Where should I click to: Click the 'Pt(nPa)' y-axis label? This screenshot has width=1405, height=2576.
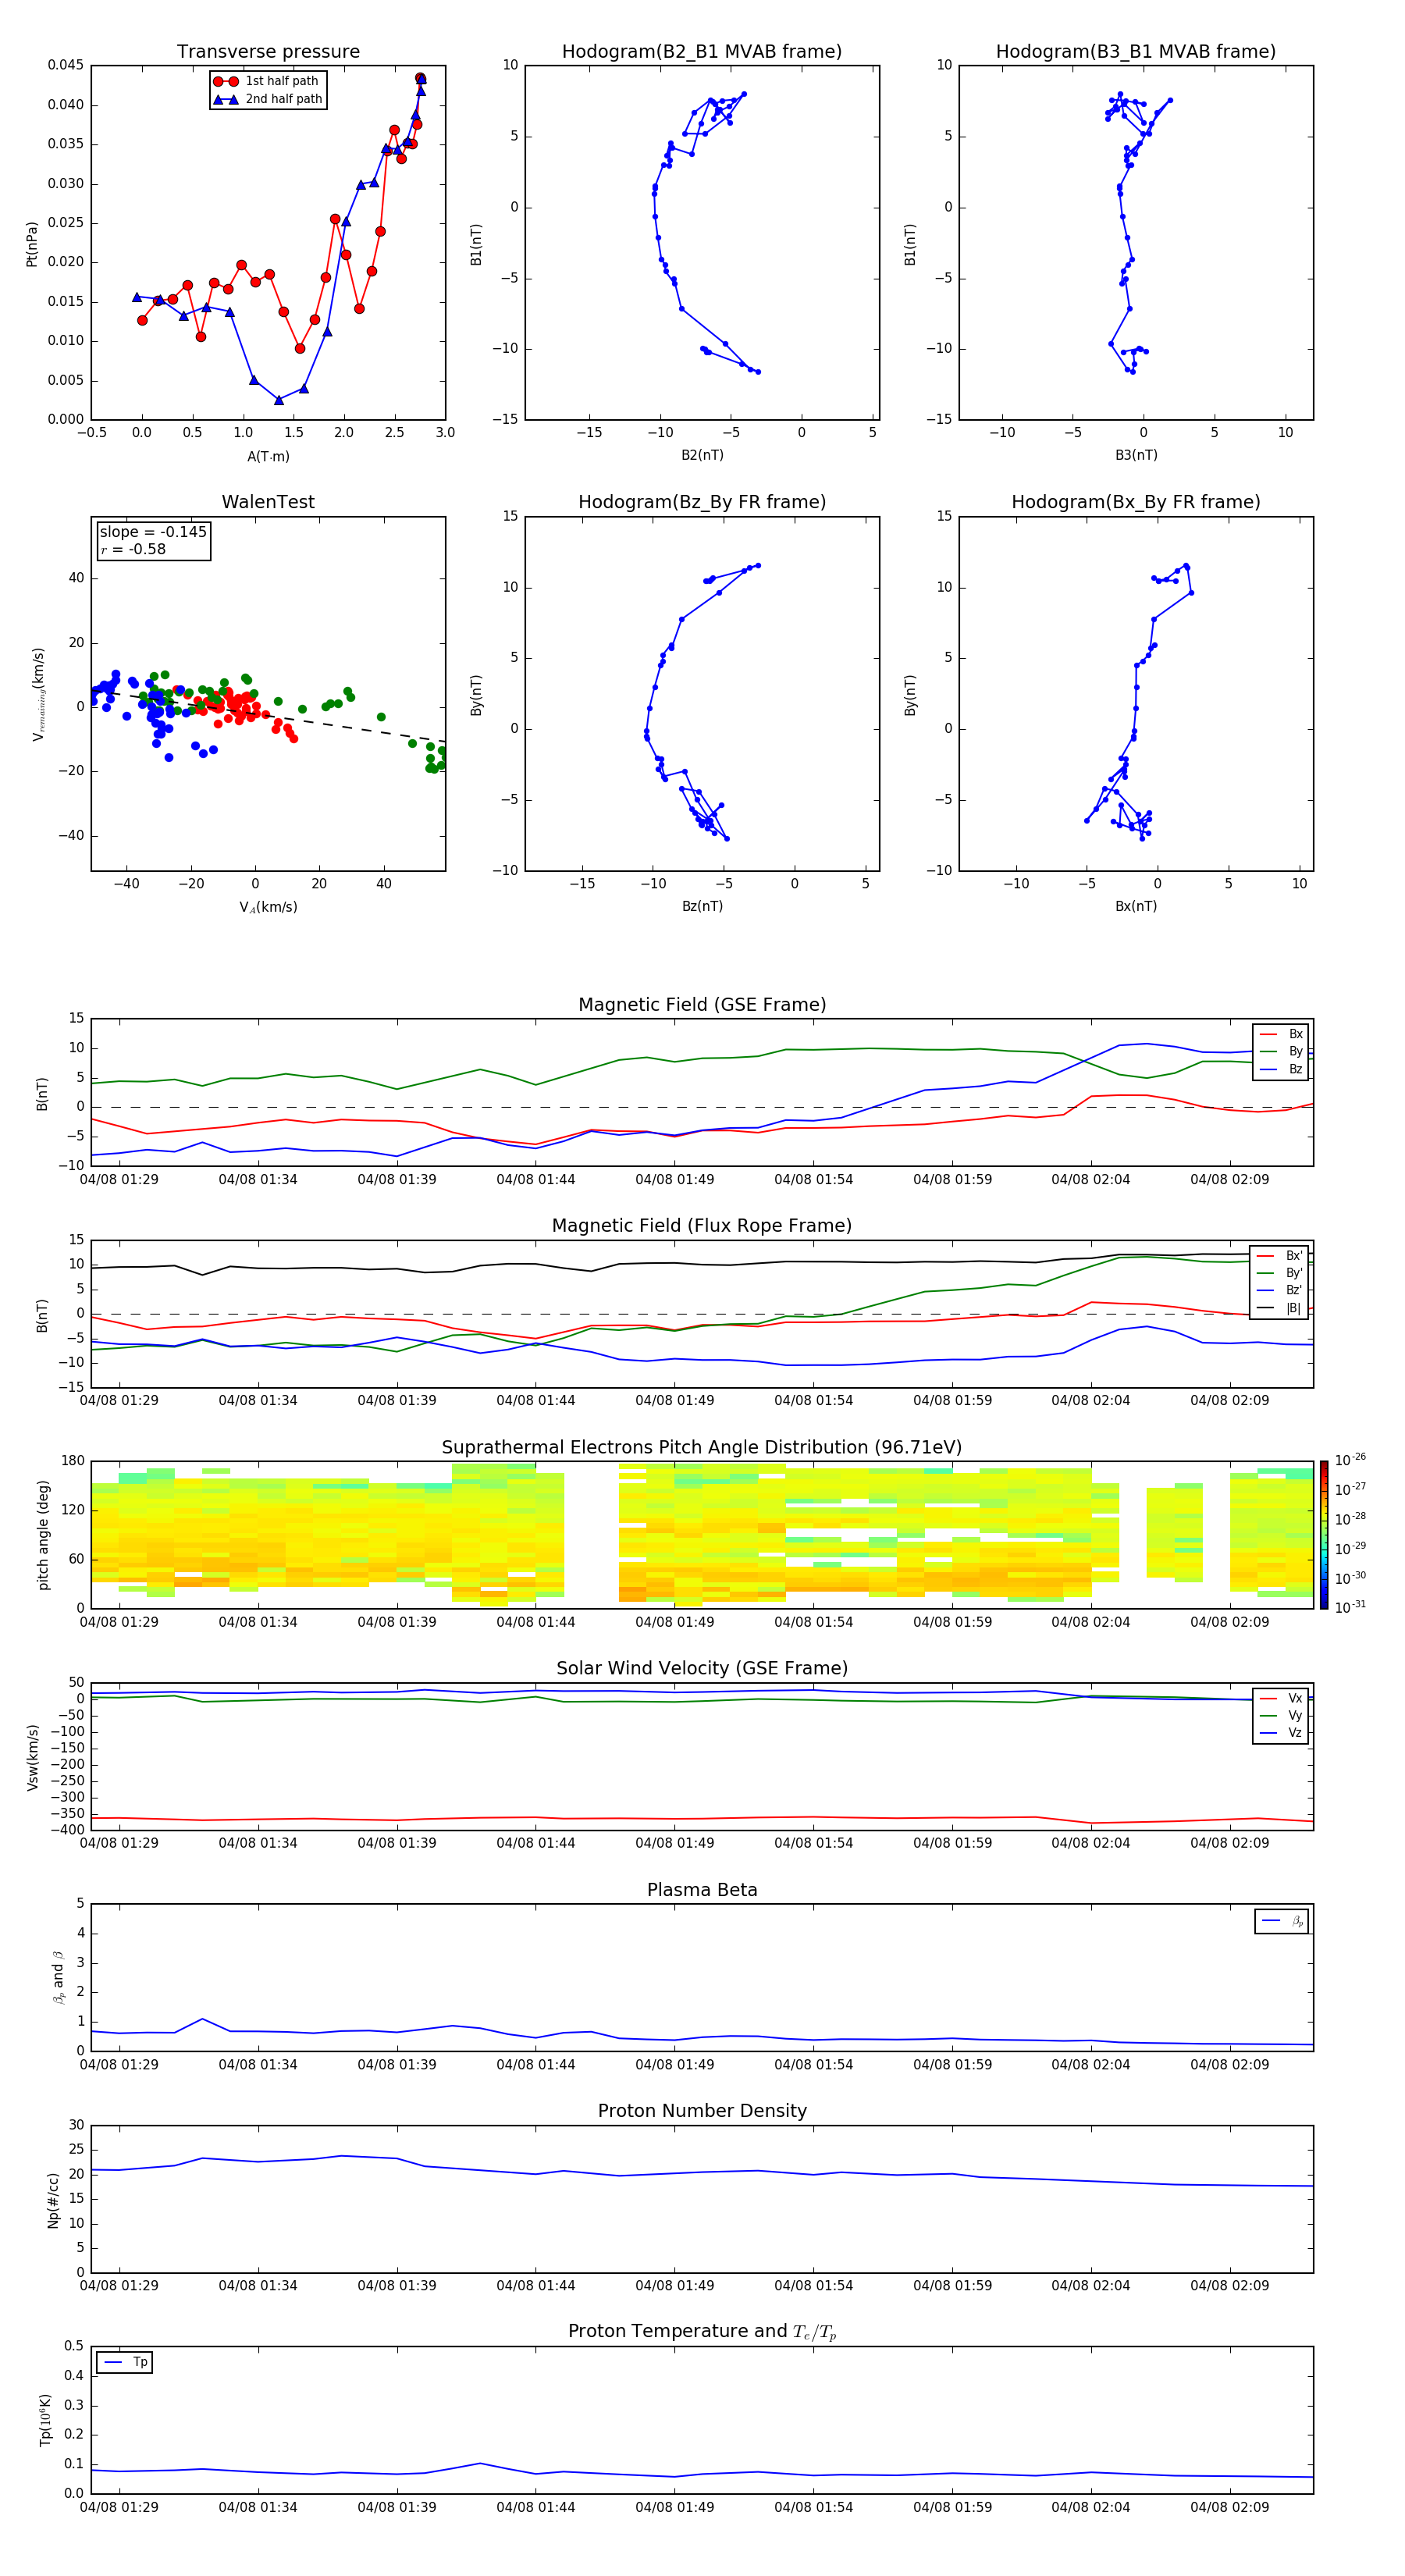point(32,243)
